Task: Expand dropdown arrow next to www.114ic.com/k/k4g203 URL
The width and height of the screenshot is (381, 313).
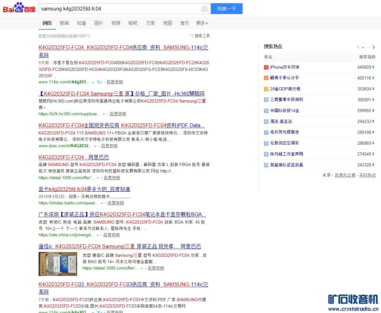Action: pos(93,82)
